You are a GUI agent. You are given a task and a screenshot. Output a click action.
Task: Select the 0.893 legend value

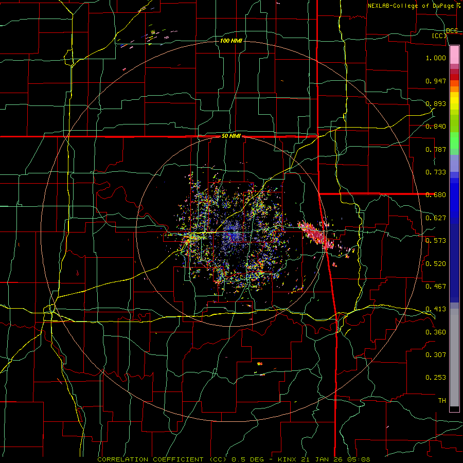(436, 103)
